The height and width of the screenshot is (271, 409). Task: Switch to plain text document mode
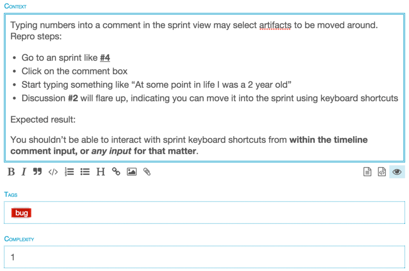pyautogui.click(x=367, y=171)
